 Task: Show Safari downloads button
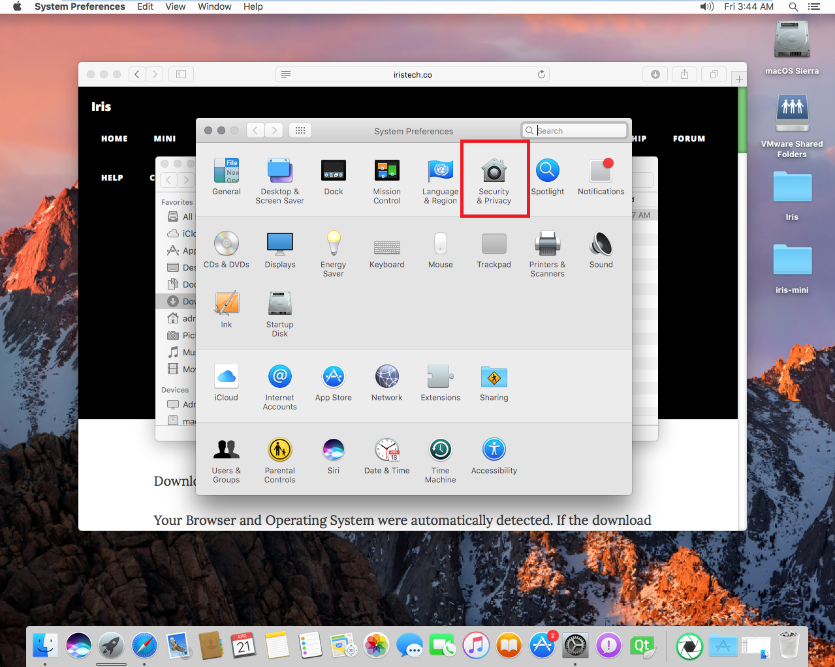655,74
